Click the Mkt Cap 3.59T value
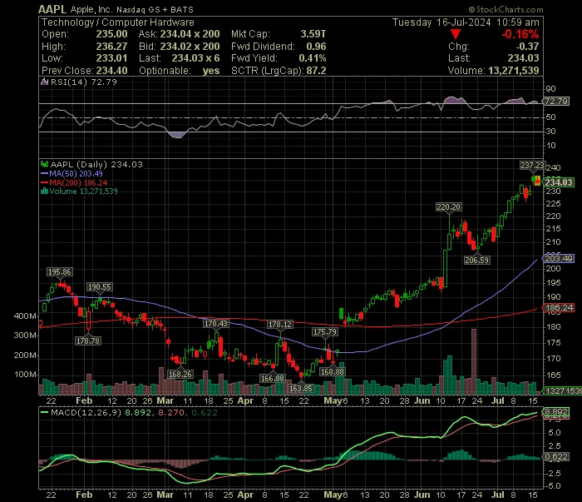582x502 pixels. point(313,34)
